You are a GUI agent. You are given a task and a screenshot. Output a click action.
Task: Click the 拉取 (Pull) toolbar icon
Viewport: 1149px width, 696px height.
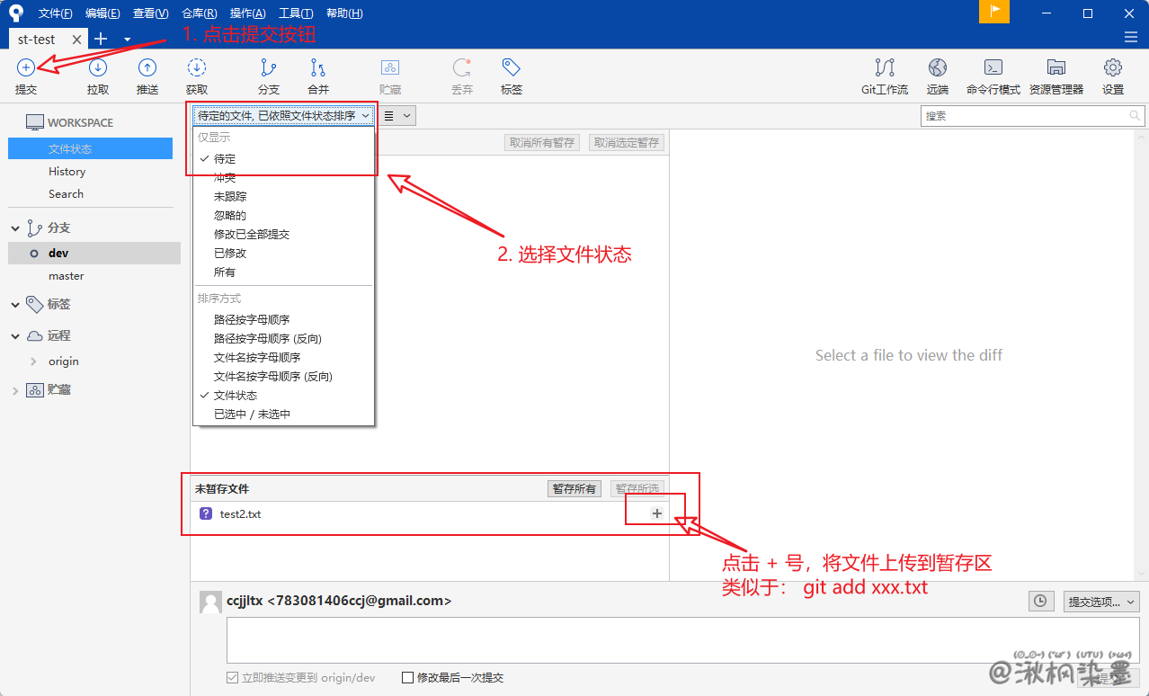(98, 68)
